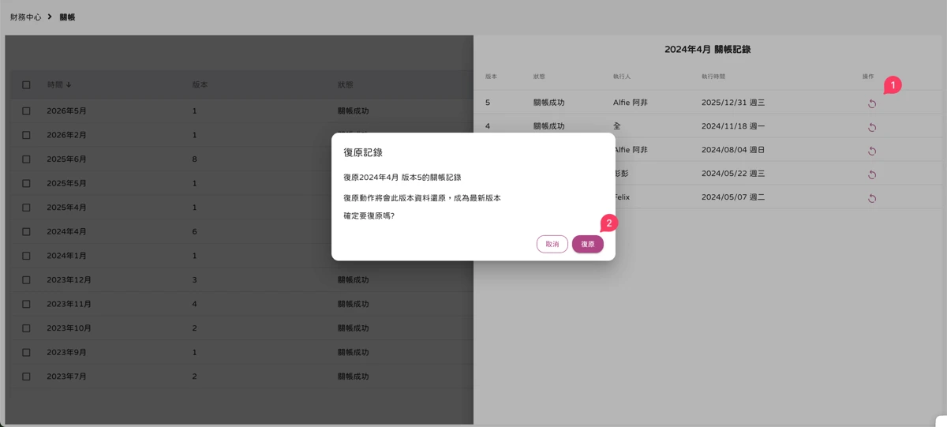Click restore icon in the Felix row
The image size is (947, 427).
click(872, 198)
